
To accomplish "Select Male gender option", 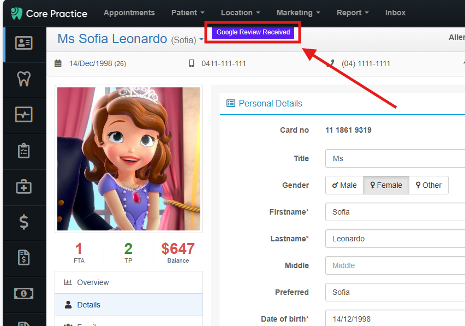I will (344, 185).
